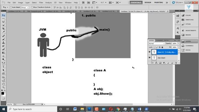Select the 3D Rotate tool
Image resolution: width=199 pixels, height=112 pixels.
[x=3, y=77]
